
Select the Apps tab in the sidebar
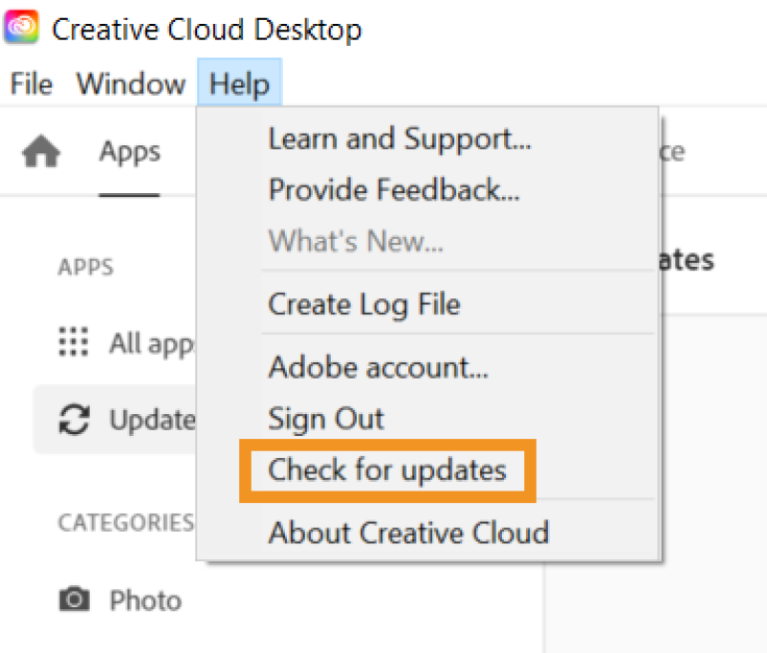coord(128,151)
